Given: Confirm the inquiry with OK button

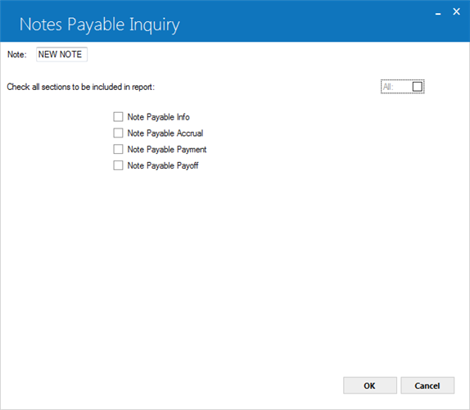Looking at the screenshot, I should [x=370, y=385].
